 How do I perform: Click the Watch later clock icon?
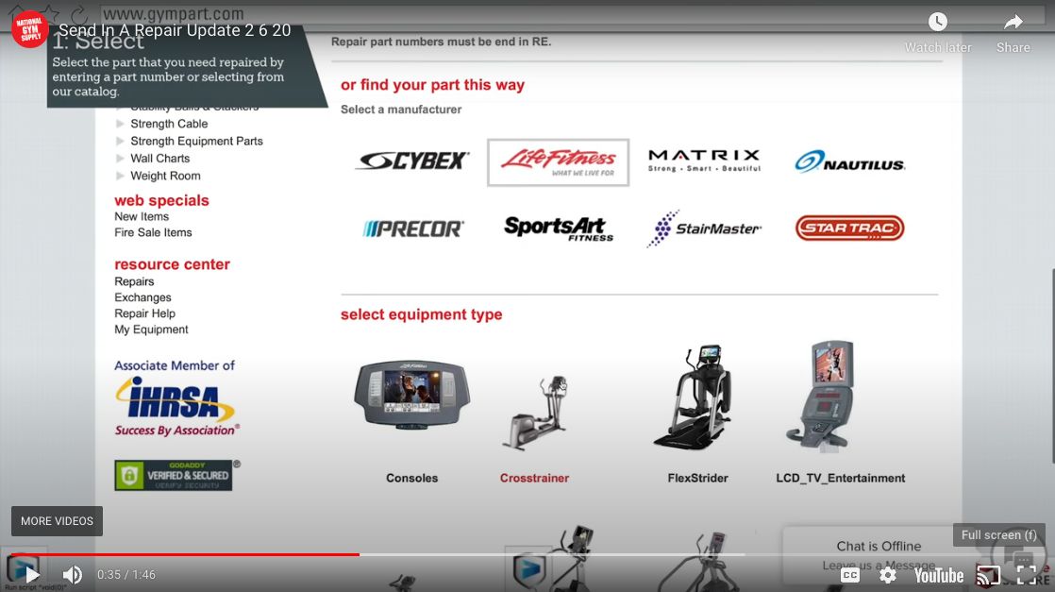point(937,22)
